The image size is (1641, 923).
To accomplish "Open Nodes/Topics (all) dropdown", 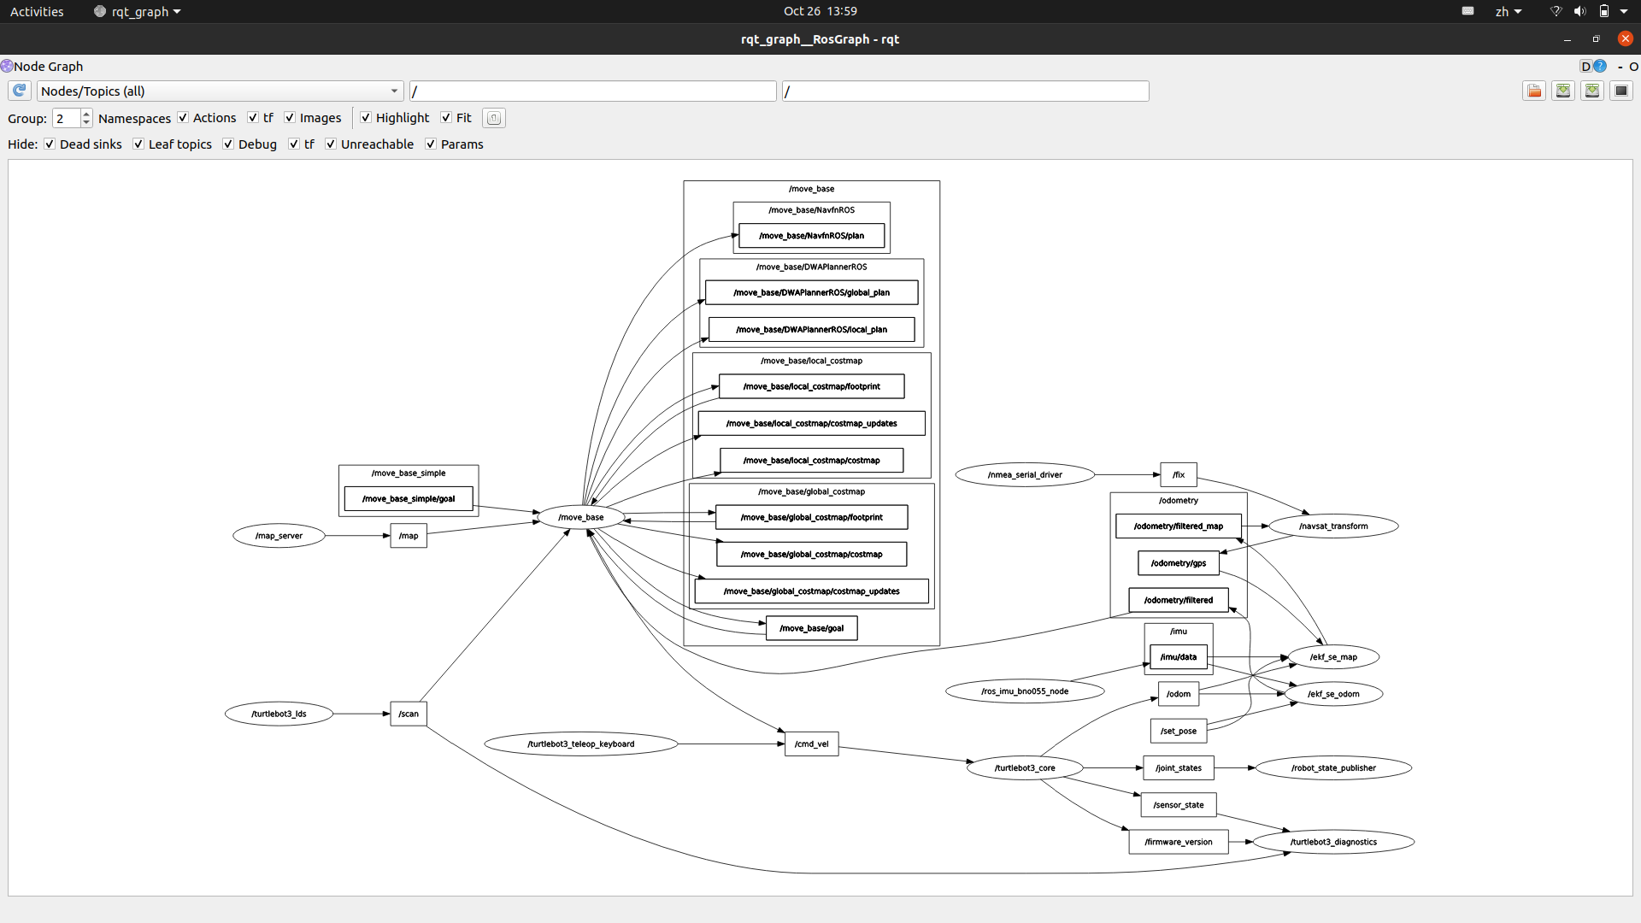I will coord(221,91).
